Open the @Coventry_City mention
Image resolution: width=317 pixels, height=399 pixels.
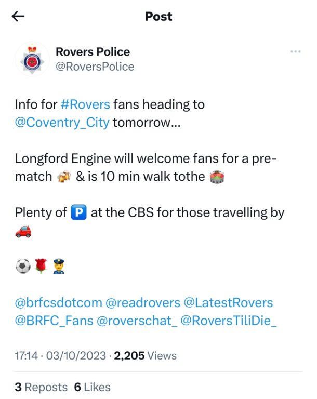point(62,123)
